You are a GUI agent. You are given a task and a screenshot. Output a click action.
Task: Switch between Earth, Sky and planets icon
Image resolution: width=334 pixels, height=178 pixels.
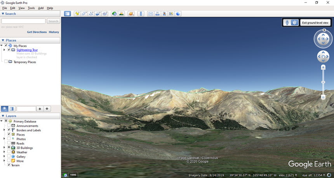131,14
